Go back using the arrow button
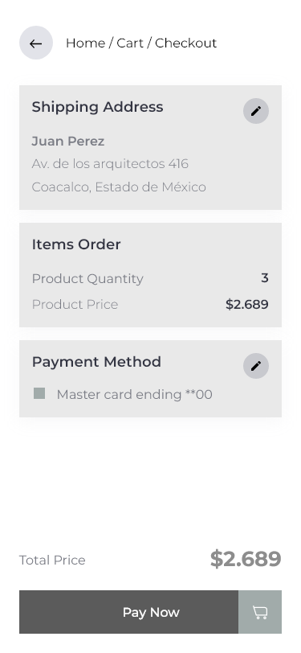Viewport: 301px width, 653px height. 36,43
